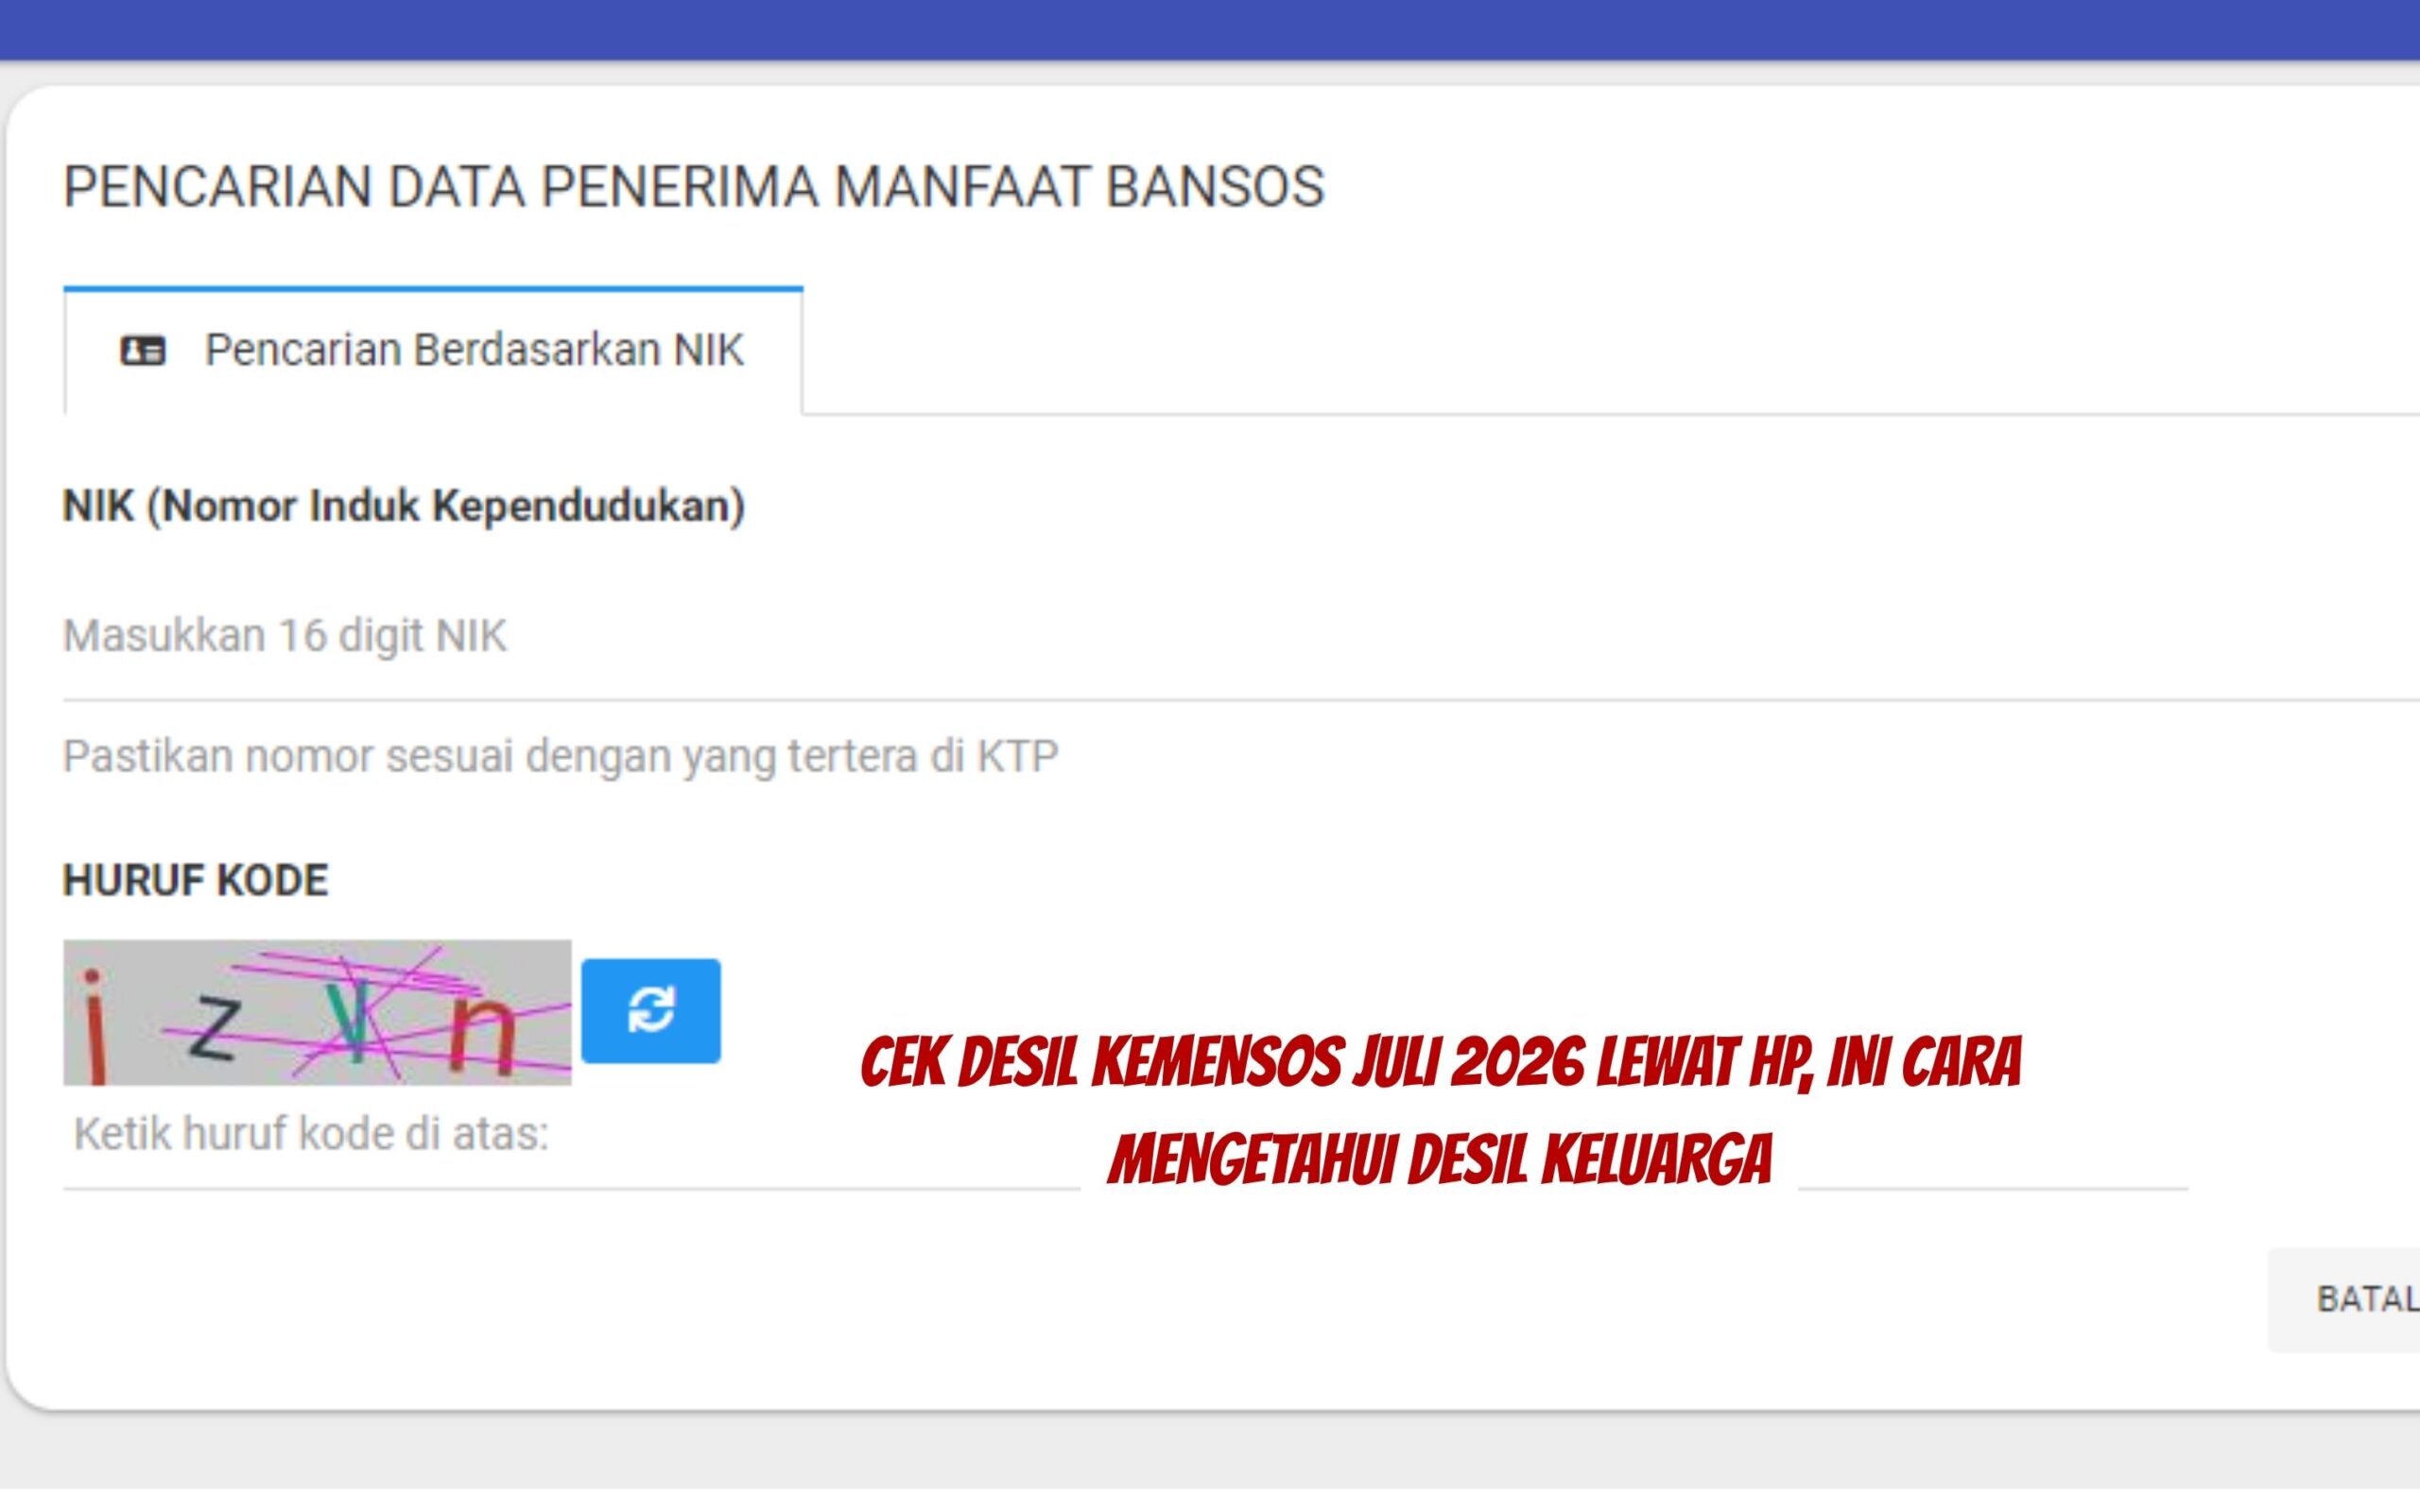Screen dimensions: 2420x1512
Task: Click the hint text Pastikan nomor sesuai KTP
Action: pyautogui.click(x=560, y=756)
